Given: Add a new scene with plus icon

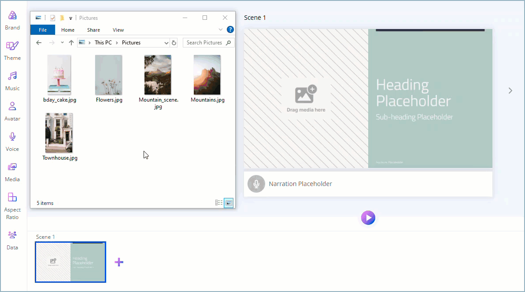Looking at the screenshot, I should pyautogui.click(x=119, y=262).
